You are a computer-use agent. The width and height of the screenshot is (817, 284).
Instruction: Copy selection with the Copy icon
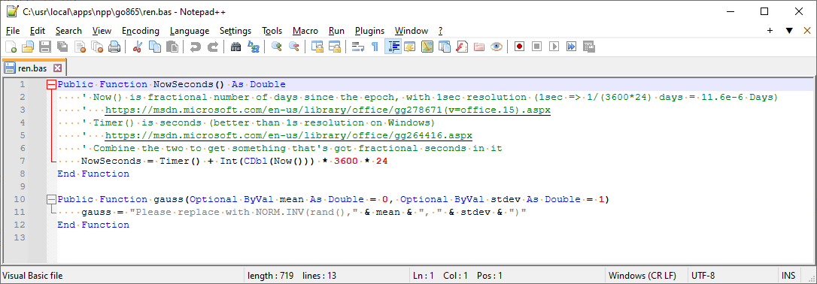(155, 47)
